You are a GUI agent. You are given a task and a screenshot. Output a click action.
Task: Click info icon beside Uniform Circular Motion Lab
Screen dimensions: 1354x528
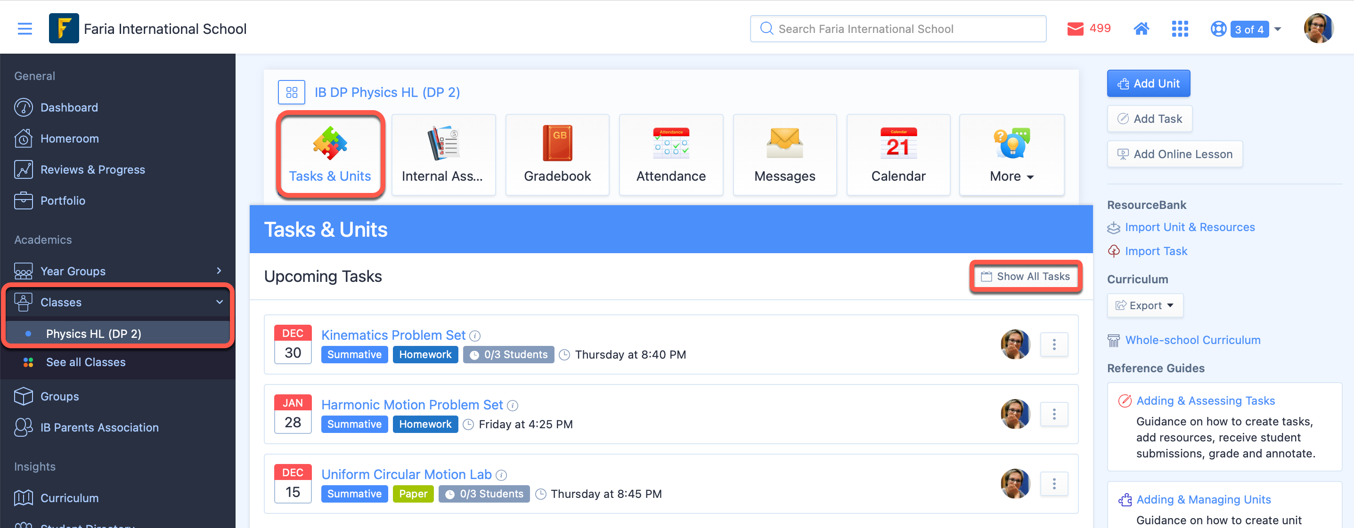pos(501,475)
